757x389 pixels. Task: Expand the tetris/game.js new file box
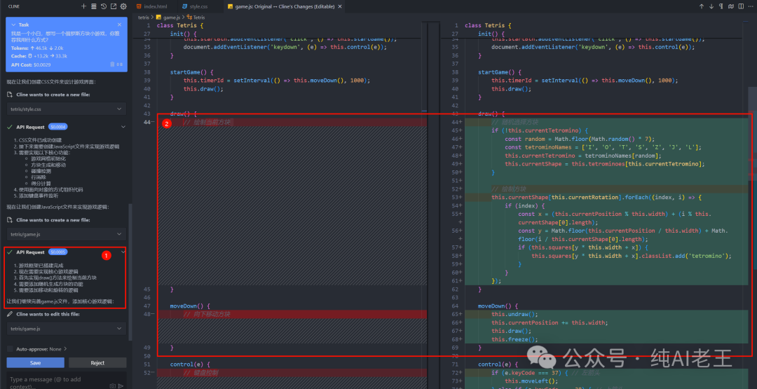tap(66, 234)
